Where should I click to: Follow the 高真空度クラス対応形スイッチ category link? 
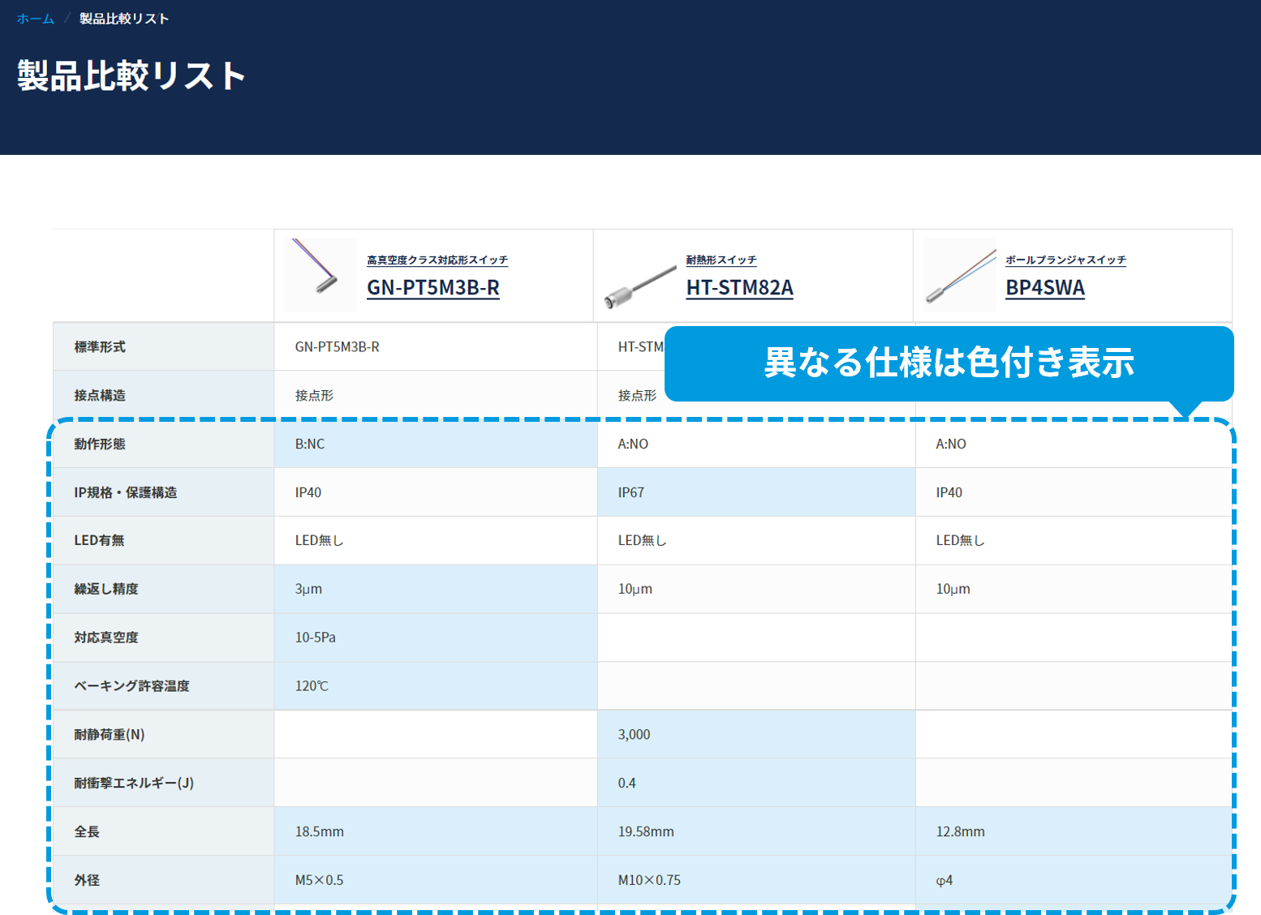(x=437, y=260)
